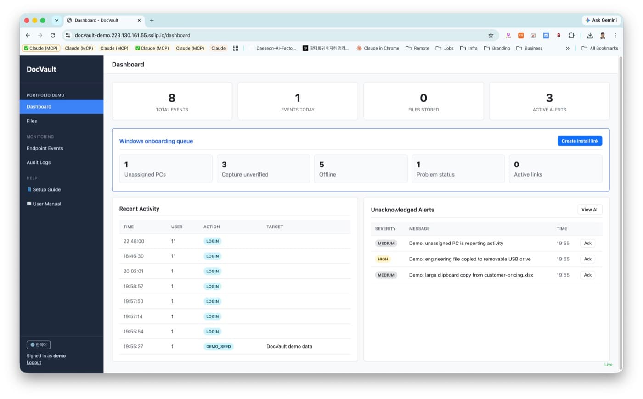Open the Branding bookmarks folder
The height and width of the screenshot is (399, 643).
tap(497, 48)
